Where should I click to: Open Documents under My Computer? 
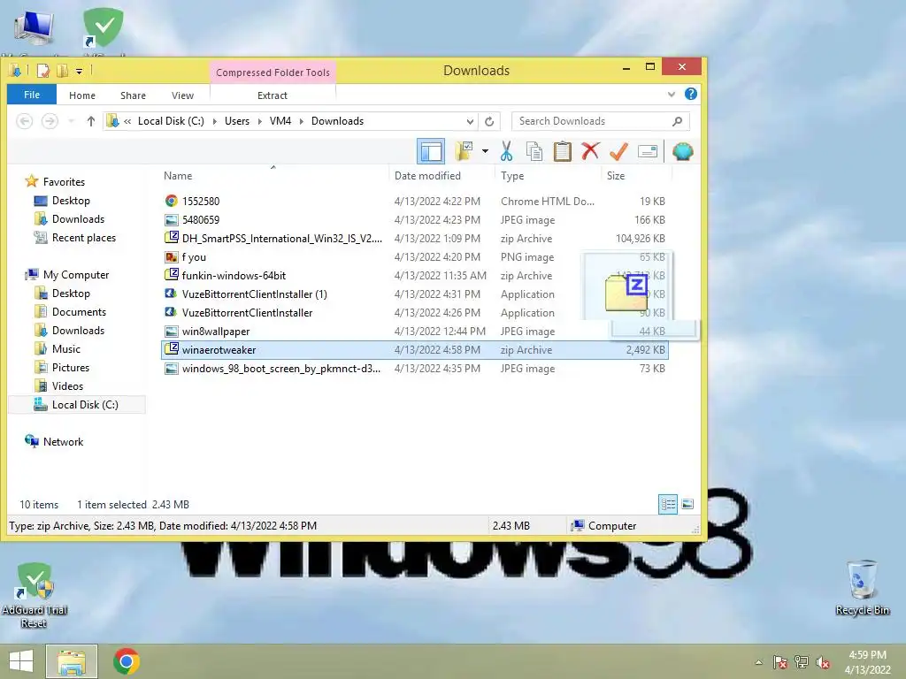click(x=79, y=312)
